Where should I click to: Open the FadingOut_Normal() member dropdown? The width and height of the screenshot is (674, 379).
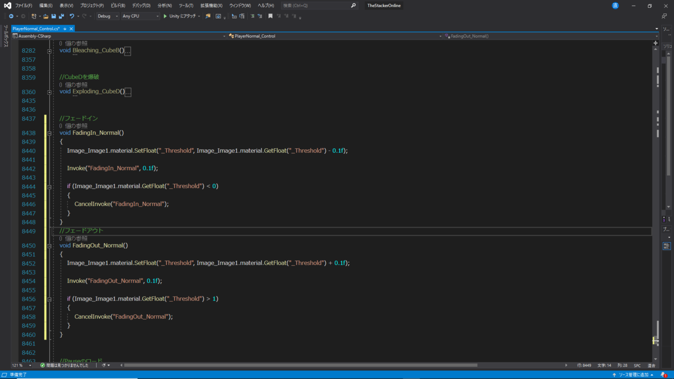pos(550,36)
